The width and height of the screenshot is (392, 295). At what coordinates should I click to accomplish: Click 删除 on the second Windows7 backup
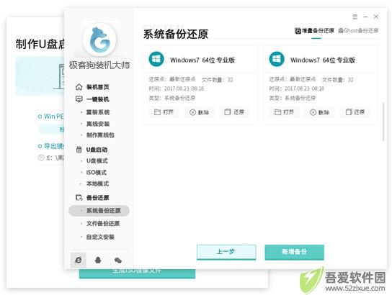[319, 112]
